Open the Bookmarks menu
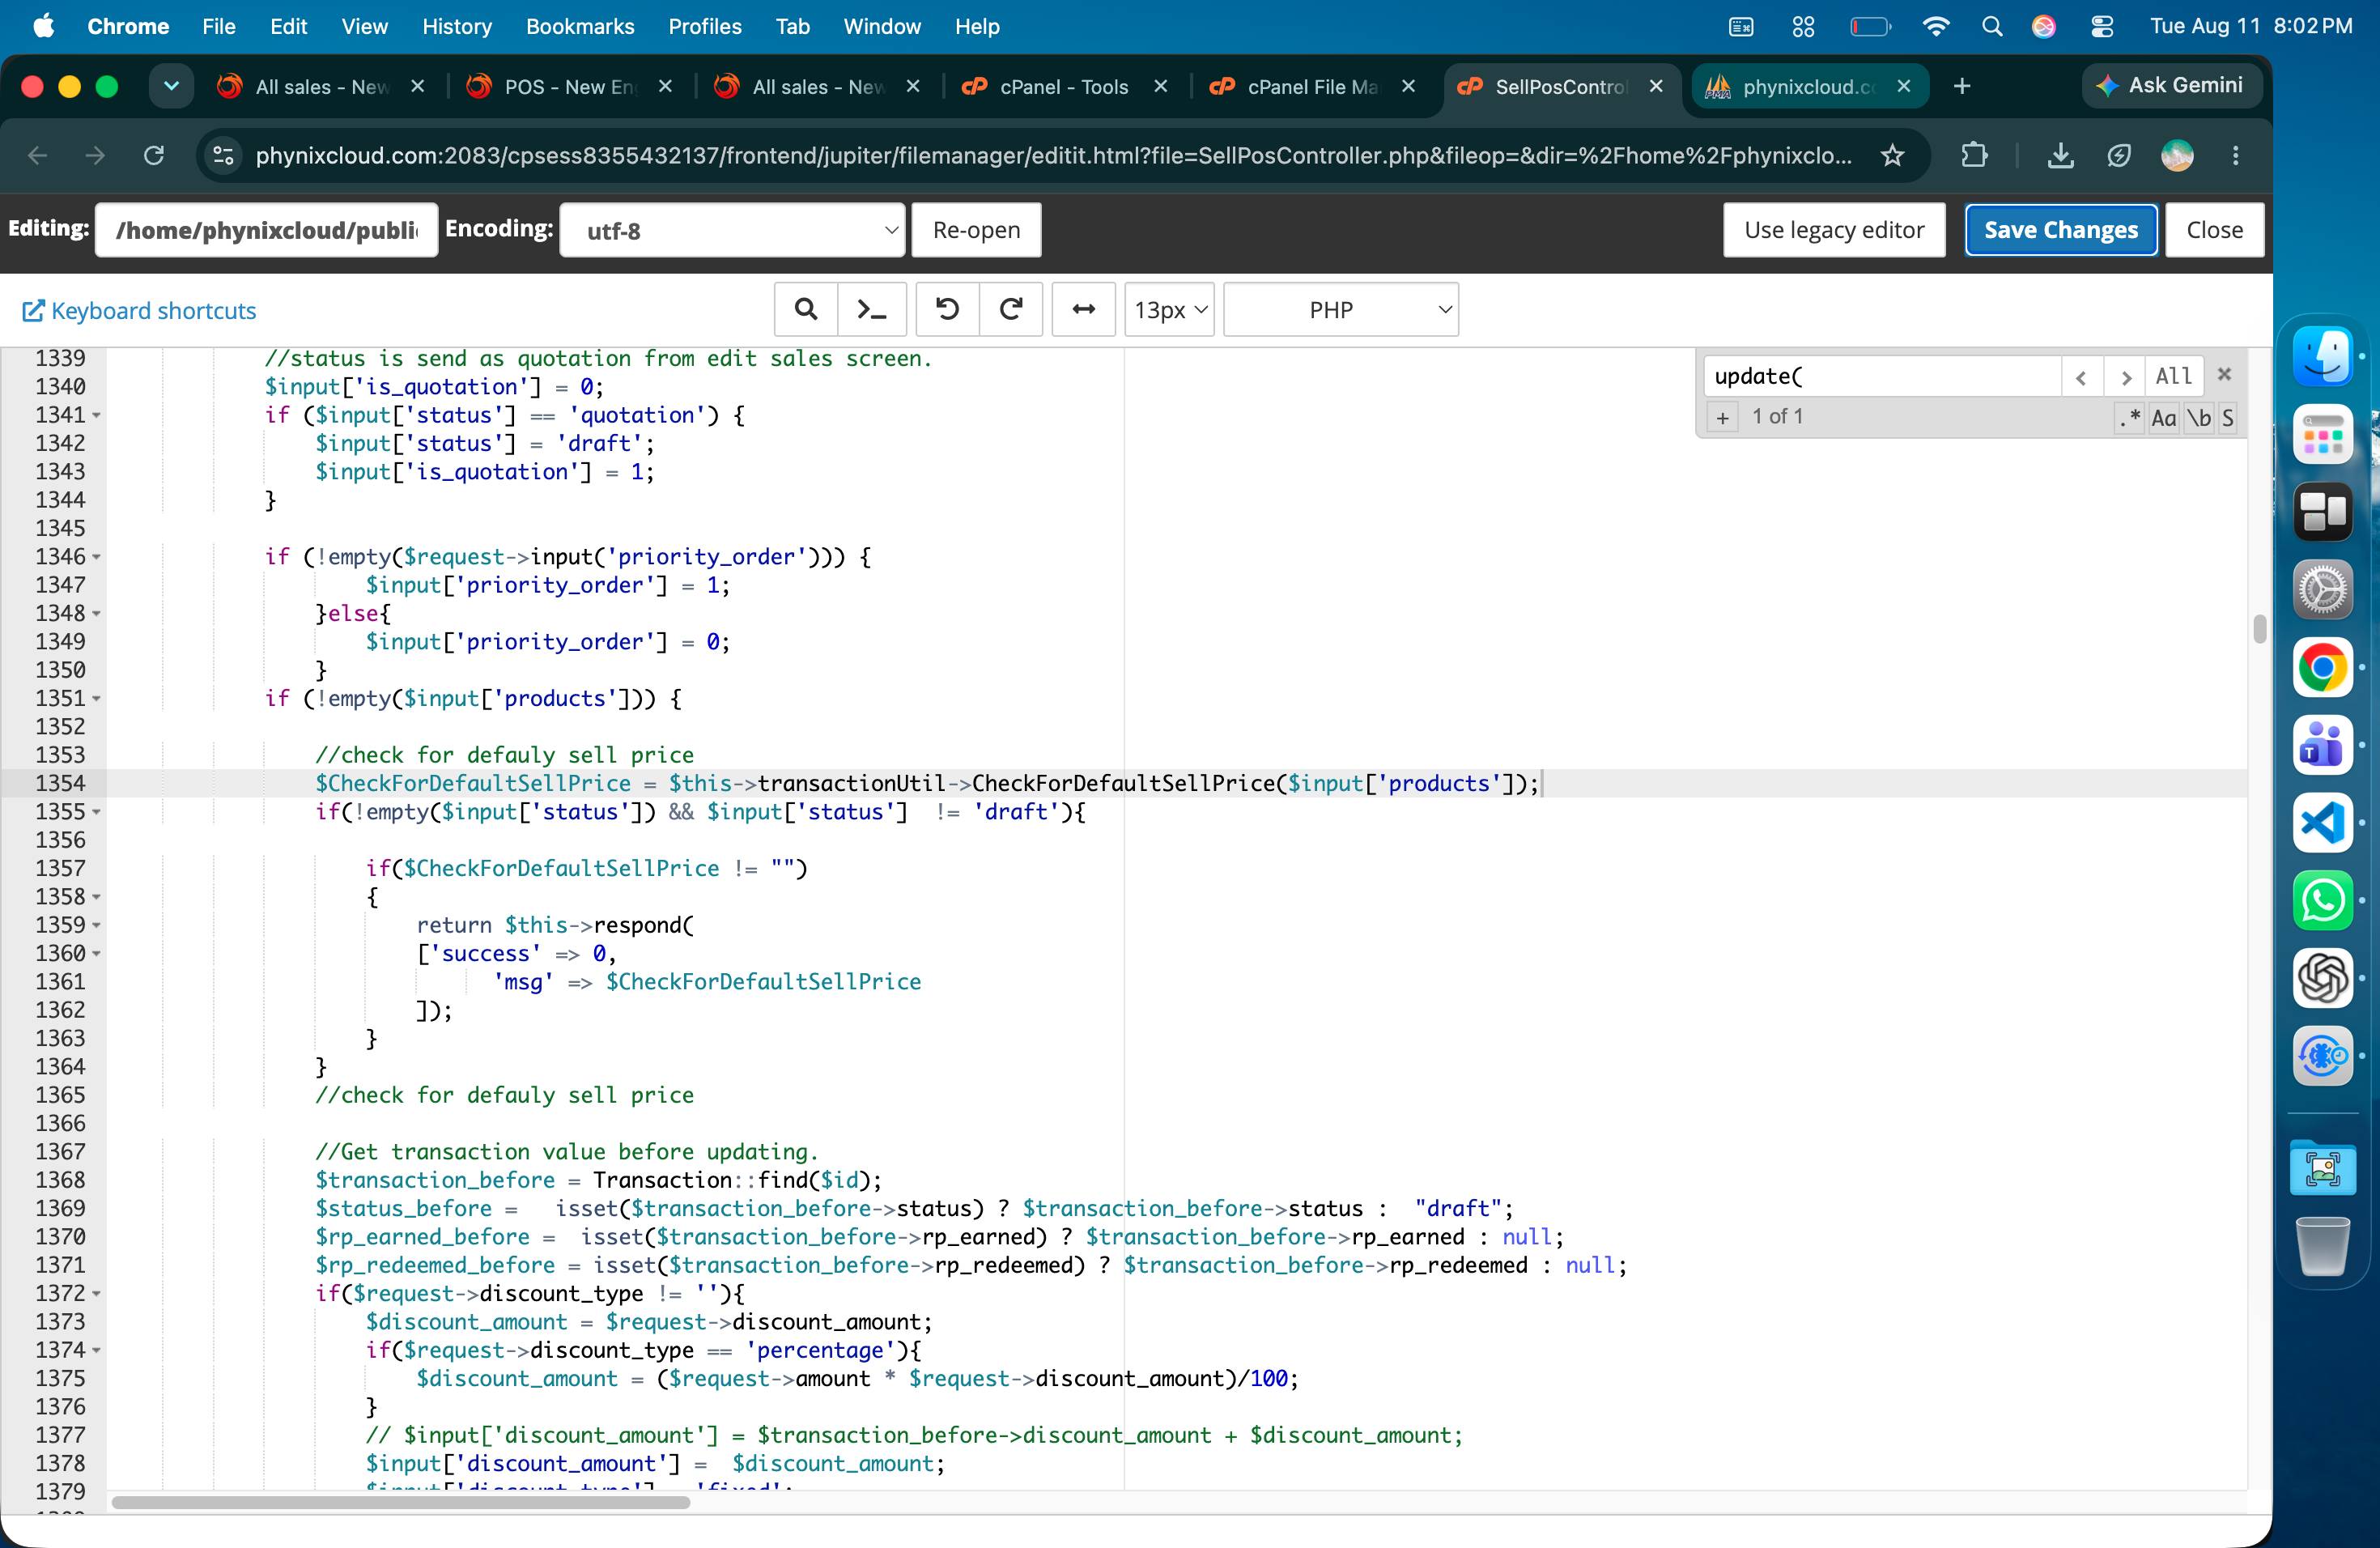 click(580, 26)
